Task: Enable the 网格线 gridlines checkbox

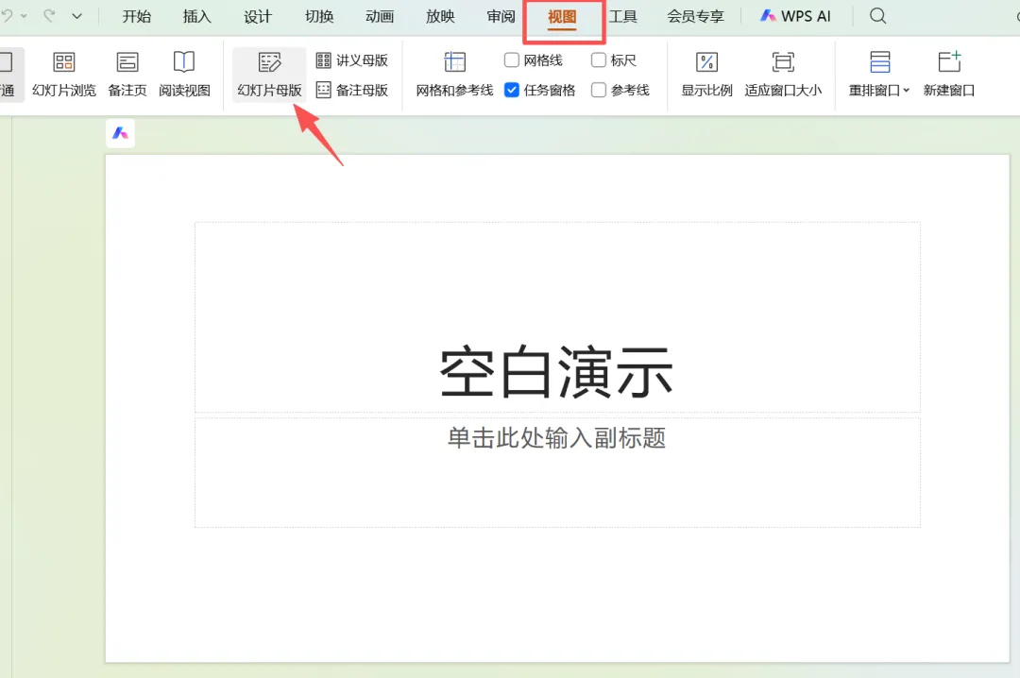Action: pos(512,60)
